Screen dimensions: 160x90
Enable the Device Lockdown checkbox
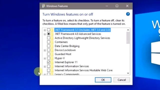(x=48, y=50)
